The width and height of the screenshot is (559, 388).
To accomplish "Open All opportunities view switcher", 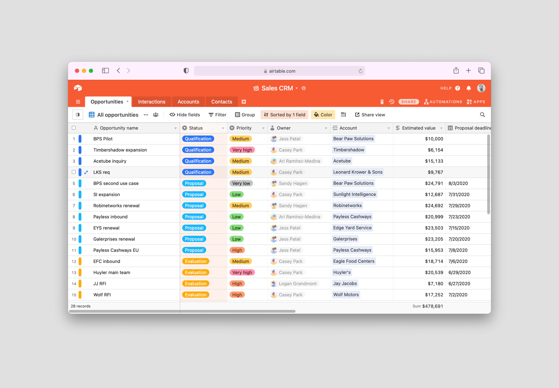I will click(x=114, y=115).
